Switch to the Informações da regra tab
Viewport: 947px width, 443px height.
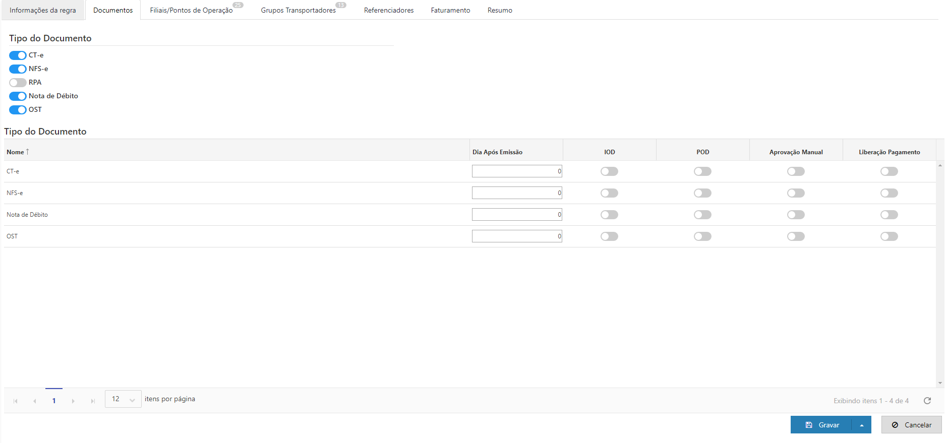pyautogui.click(x=43, y=10)
